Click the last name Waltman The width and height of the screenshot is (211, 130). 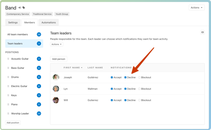tap(93, 89)
